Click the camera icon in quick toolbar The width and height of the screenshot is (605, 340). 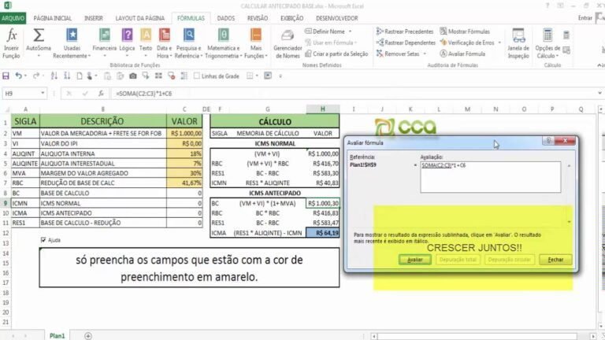[x=132, y=76]
